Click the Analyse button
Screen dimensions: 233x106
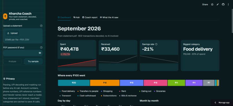pos(12,61)
